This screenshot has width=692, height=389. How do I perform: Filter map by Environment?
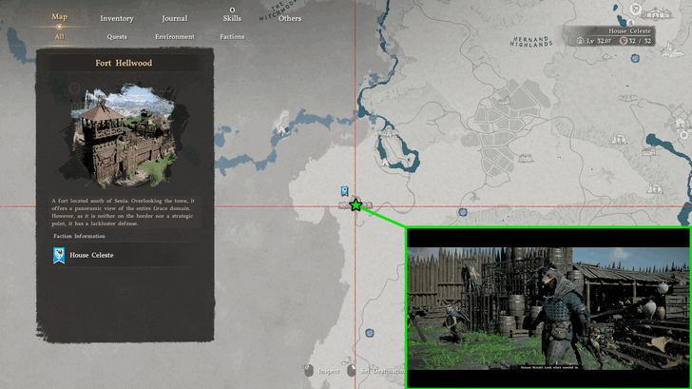click(175, 37)
